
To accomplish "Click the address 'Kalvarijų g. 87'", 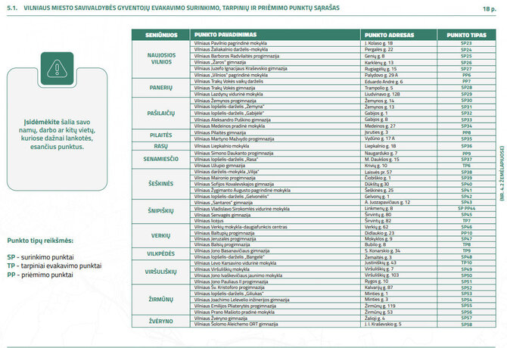I will pyautogui.click(x=378, y=287).
